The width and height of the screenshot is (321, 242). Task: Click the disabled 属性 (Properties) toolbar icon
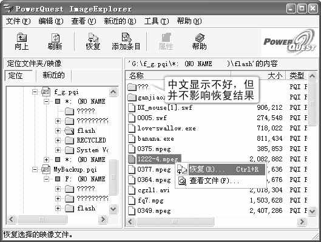click(x=166, y=38)
